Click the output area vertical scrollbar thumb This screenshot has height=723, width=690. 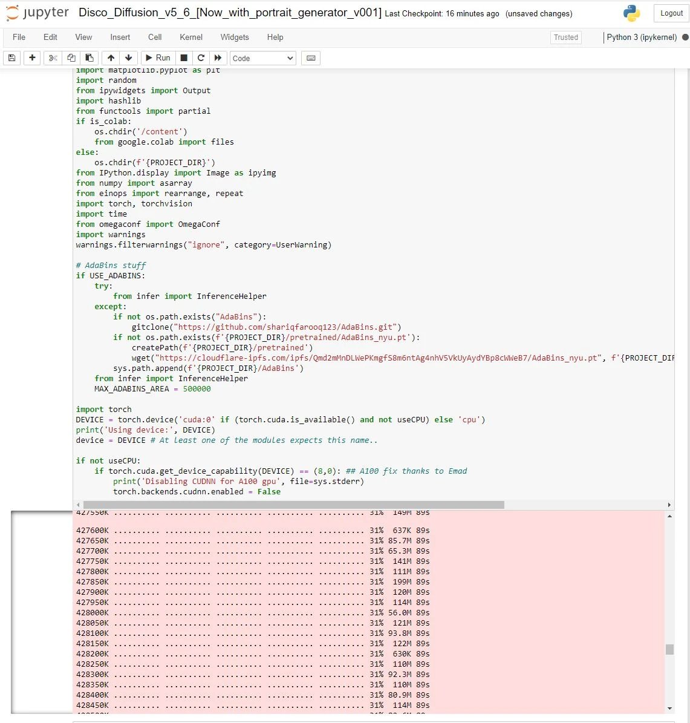click(x=669, y=649)
